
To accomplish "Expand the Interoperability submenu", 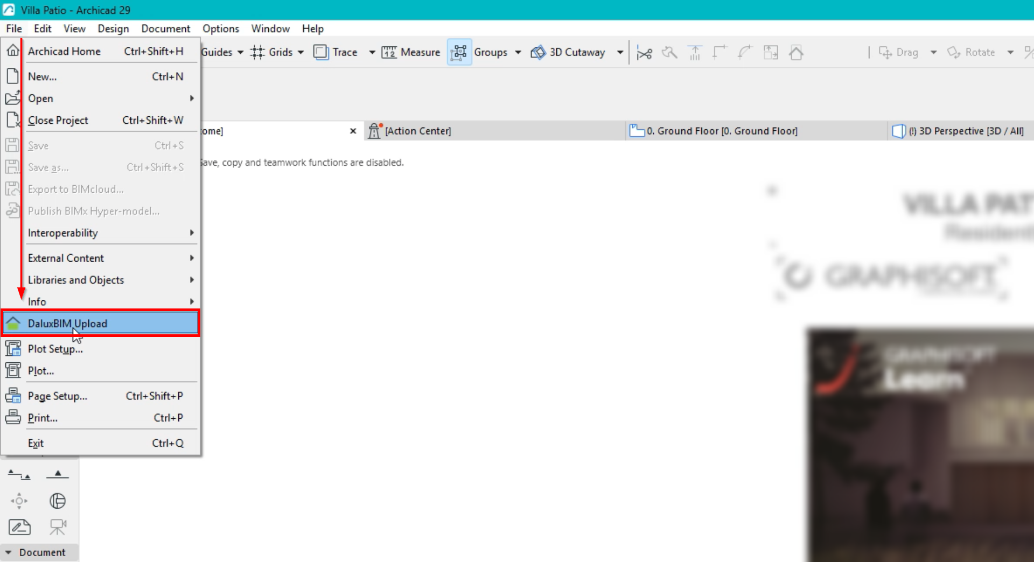I will [x=101, y=233].
